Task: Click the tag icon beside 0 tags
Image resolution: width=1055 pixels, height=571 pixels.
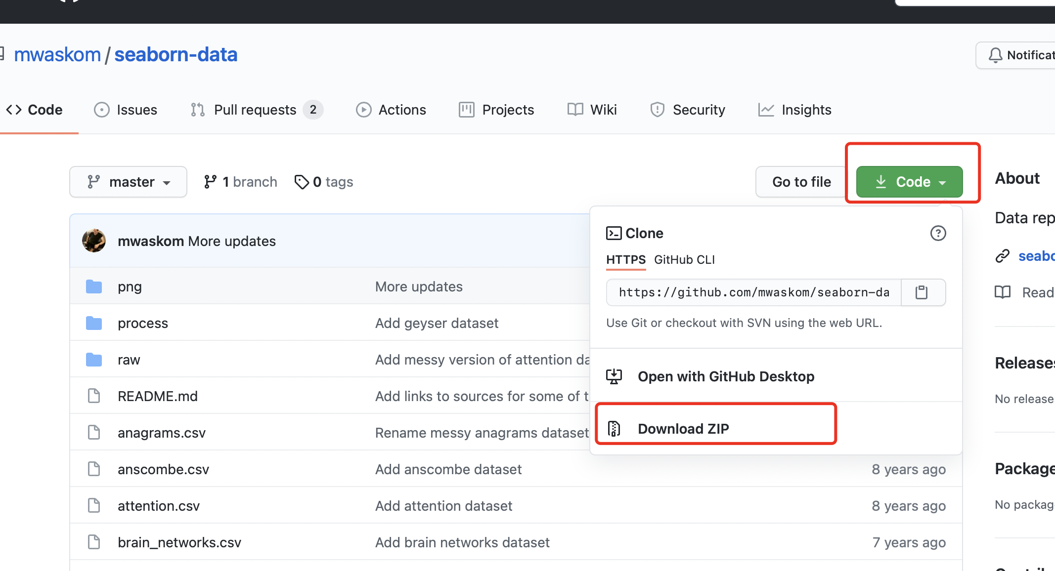Action: [302, 182]
